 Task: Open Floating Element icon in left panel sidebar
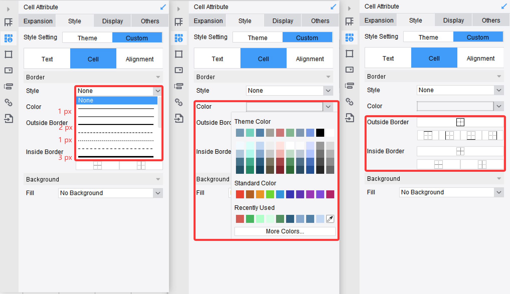tap(9, 54)
